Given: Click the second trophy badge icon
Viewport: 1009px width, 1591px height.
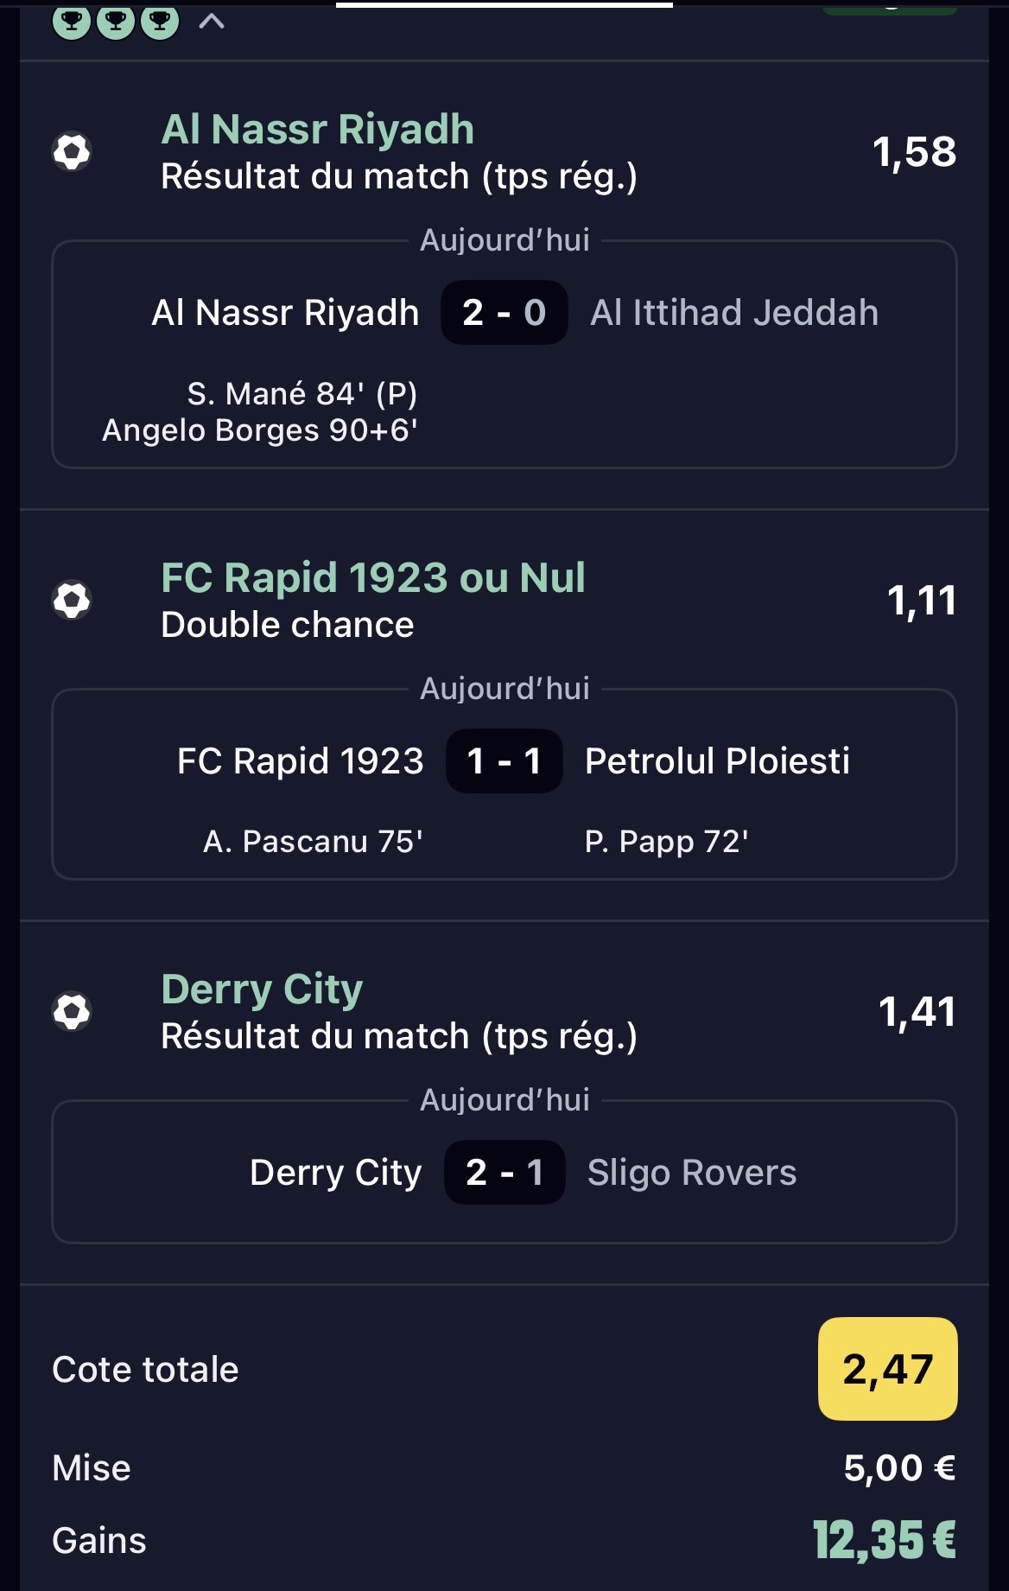Looking at the screenshot, I should 116,21.
